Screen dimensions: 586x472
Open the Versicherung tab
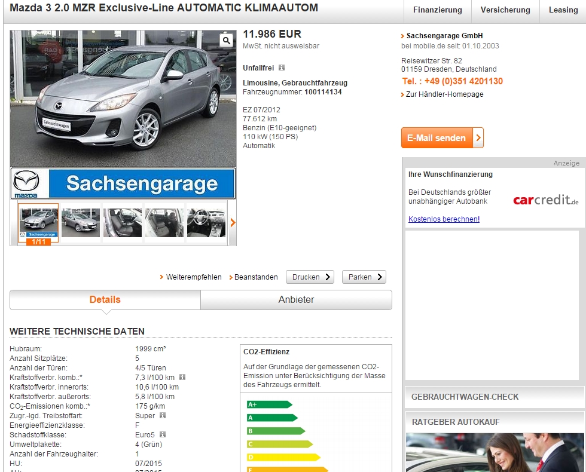pyautogui.click(x=505, y=10)
